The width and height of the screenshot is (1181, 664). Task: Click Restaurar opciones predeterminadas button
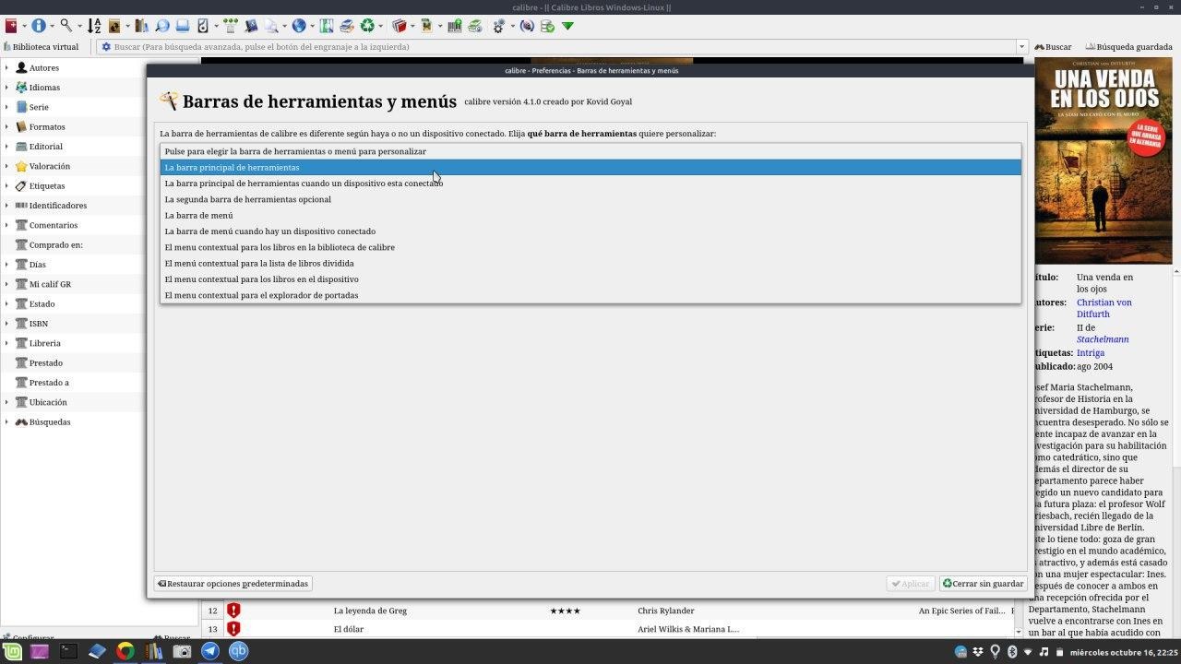point(233,584)
